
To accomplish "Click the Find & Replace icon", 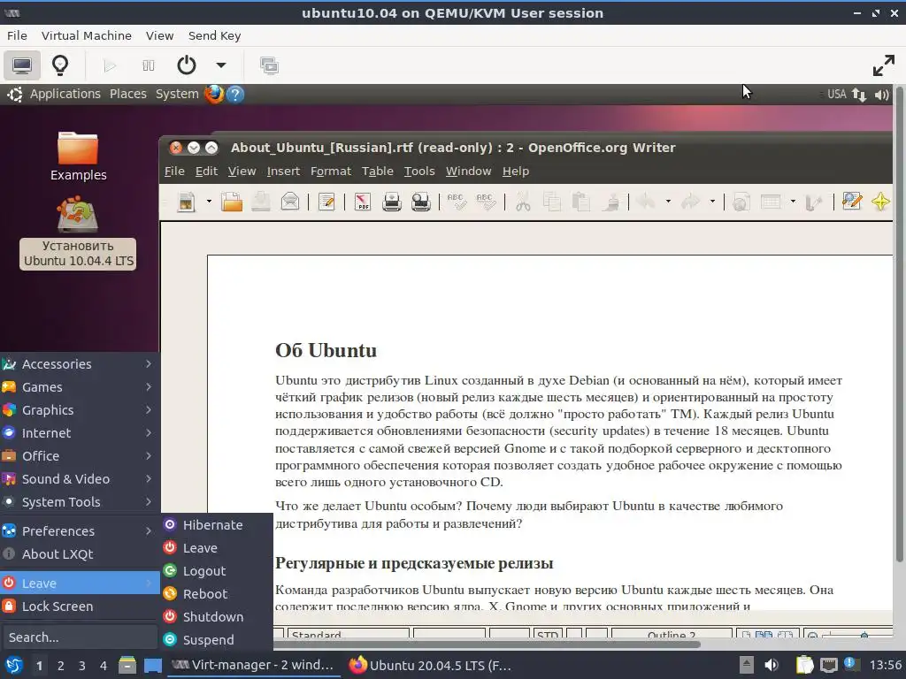I will tap(852, 202).
